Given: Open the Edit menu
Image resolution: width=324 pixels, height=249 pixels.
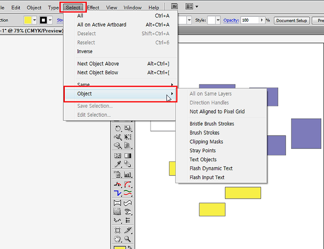Looking at the screenshot, I should click(16, 8).
